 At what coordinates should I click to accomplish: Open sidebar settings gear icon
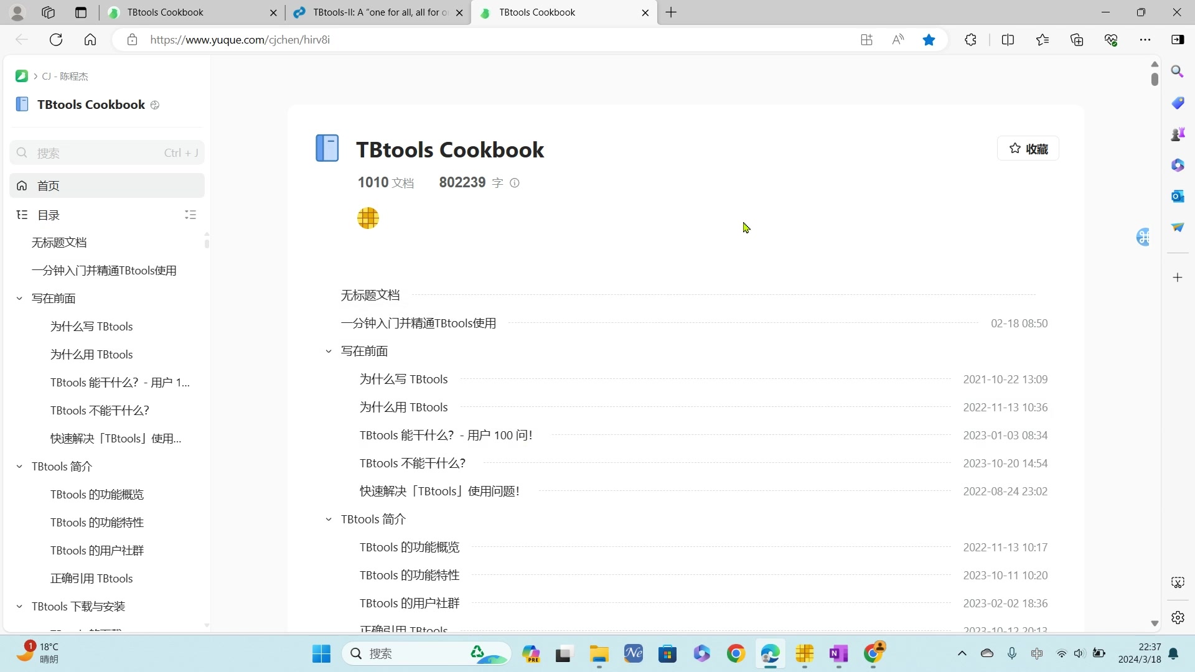[x=1178, y=617]
